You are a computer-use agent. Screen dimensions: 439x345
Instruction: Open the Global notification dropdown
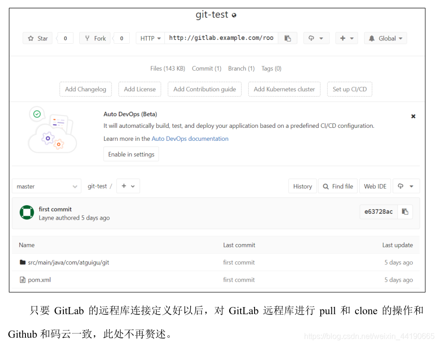click(386, 38)
